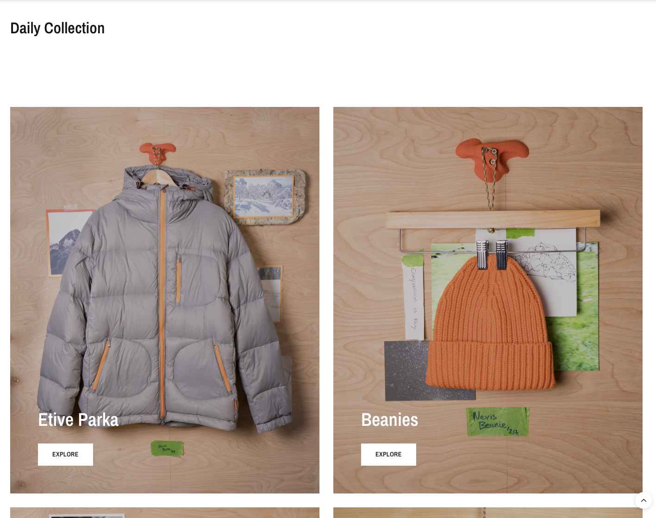Click the framed snowy landscape photo

[x=264, y=197]
